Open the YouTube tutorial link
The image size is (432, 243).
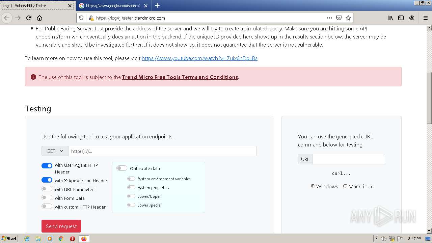200,58
